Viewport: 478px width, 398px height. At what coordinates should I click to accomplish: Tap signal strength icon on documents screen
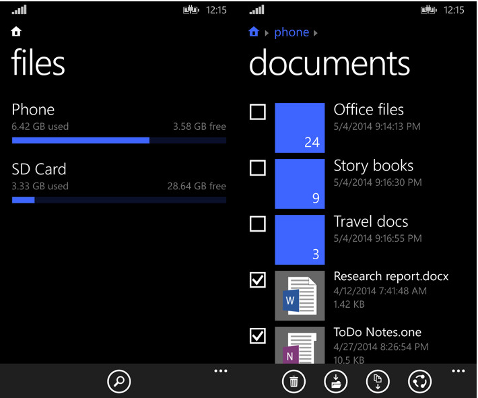[x=257, y=9]
